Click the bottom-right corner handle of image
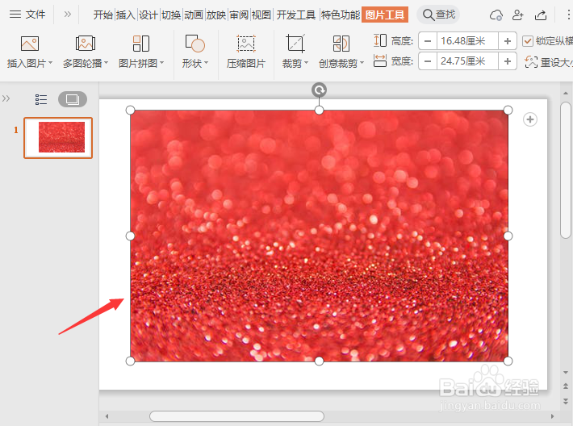 [x=508, y=361]
